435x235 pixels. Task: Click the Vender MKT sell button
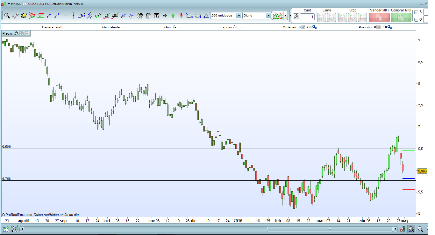tap(379, 17)
